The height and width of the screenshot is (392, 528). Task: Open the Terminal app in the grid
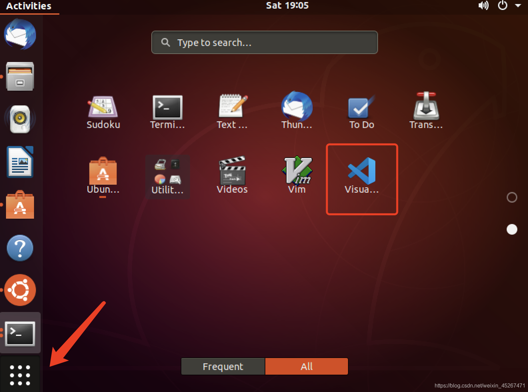point(167,112)
